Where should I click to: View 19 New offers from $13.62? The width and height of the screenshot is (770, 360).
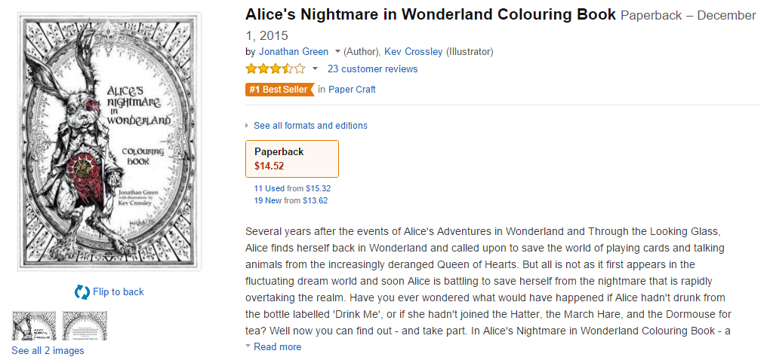pos(269,200)
